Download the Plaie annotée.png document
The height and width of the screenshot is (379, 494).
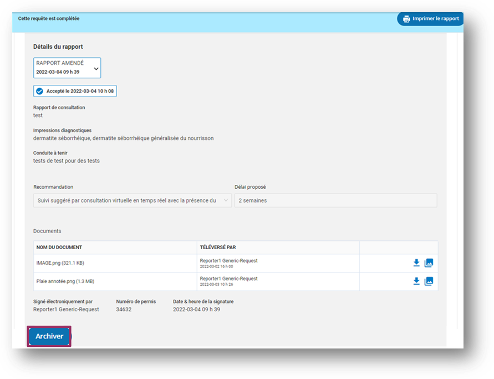point(416,281)
